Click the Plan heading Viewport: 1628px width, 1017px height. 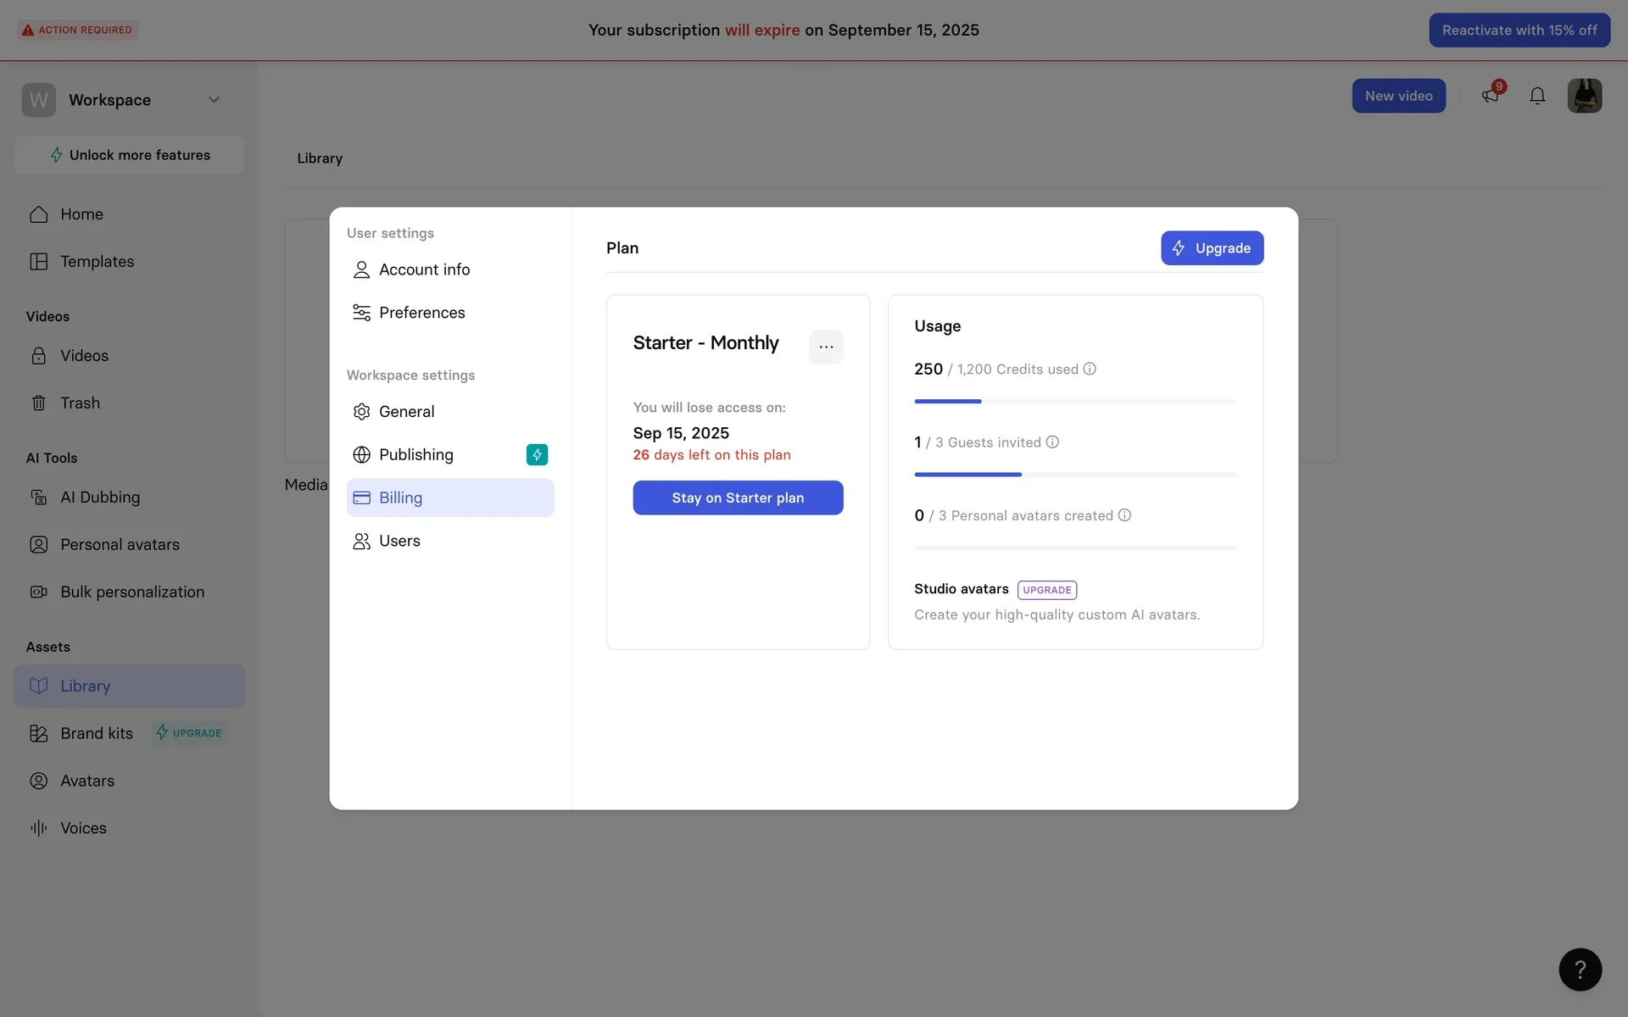pyautogui.click(x=622, y=248)
